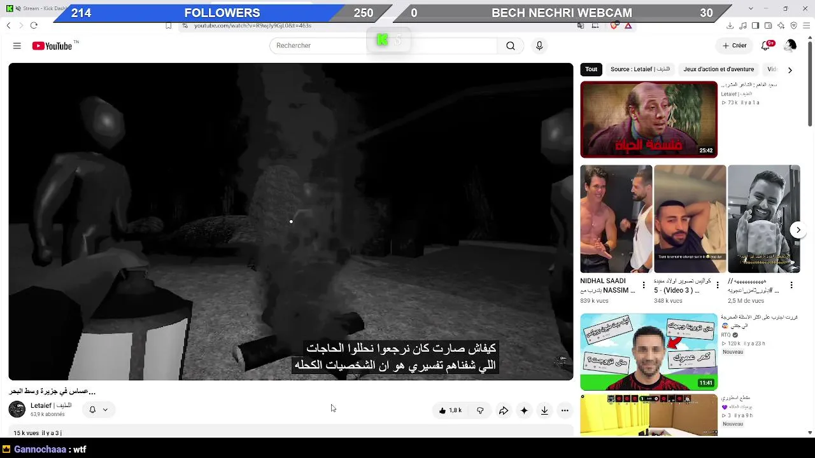Click the 63,9 k abonnés subscriber count
815x458 pixels.
click(x=48, y=415)
